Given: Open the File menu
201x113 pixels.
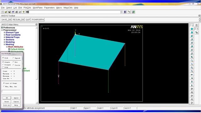Looking at the screenshot, I should tap(3, 8).
